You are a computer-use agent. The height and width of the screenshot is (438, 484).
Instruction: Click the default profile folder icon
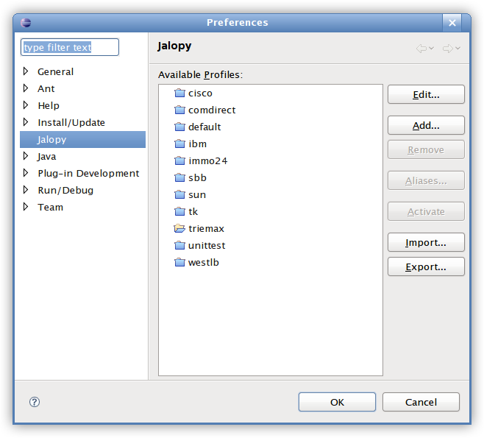pos(179,127)
